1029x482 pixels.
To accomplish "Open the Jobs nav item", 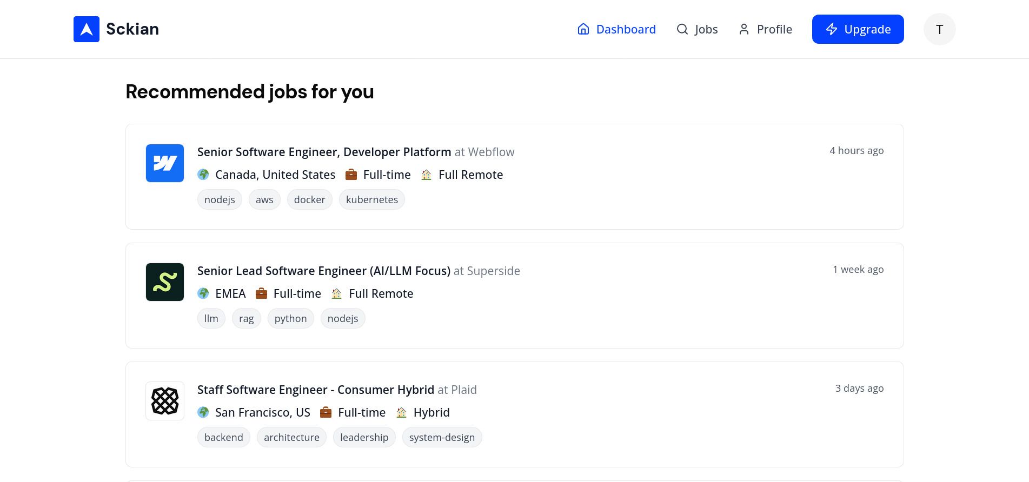I will 697,29.
